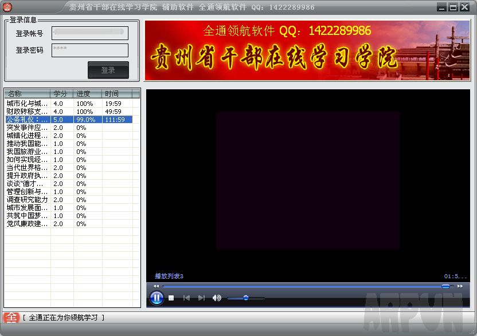Click the fast-forward arrows on the seek bar
This screenshot has height=336, width=477.
click(460, 286)
